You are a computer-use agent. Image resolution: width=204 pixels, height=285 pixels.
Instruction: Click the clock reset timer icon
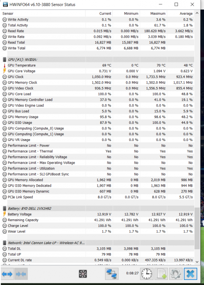click(x=146, y=274)
